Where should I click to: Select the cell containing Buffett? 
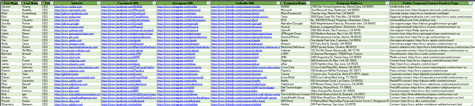(32, 47)
